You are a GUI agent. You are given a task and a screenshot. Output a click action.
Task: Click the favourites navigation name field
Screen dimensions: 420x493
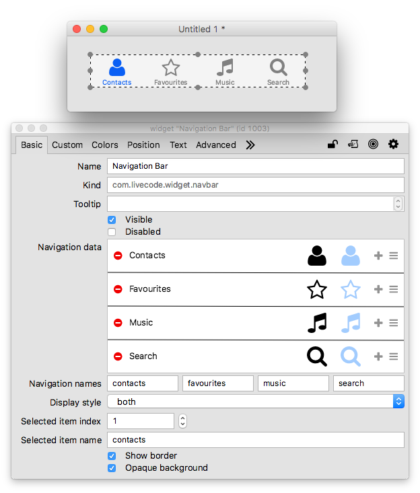click(x=218, y=383)
